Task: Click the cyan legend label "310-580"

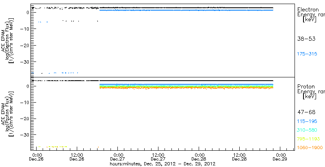Action: click(x=307, y=130)
